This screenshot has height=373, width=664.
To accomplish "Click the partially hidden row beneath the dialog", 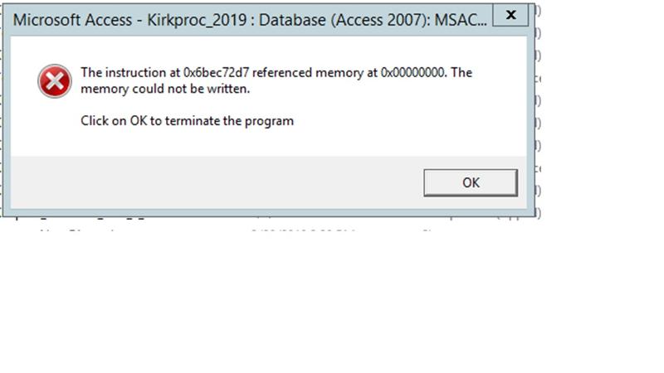I will point(271,224).
